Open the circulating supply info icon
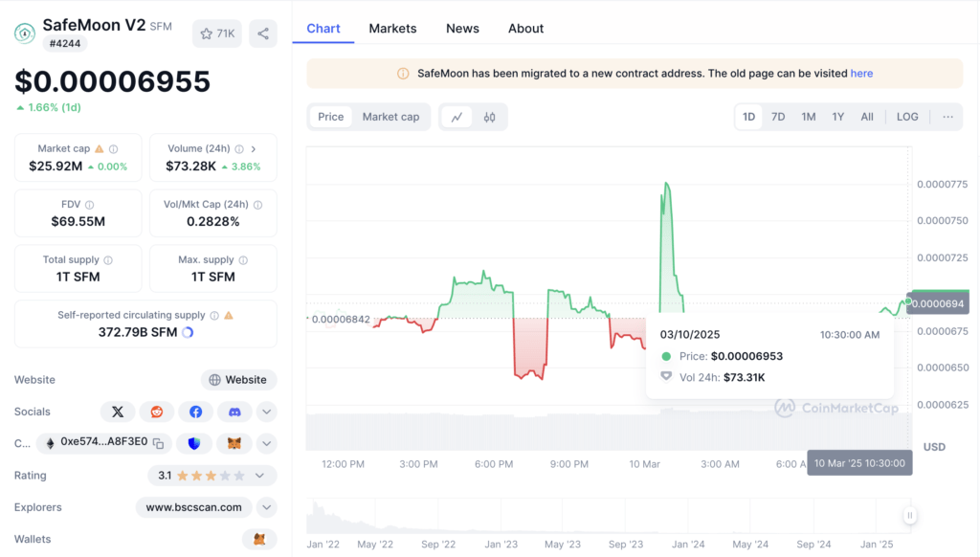Viewport: 980px width, 557px height. [x=214, y=315]
